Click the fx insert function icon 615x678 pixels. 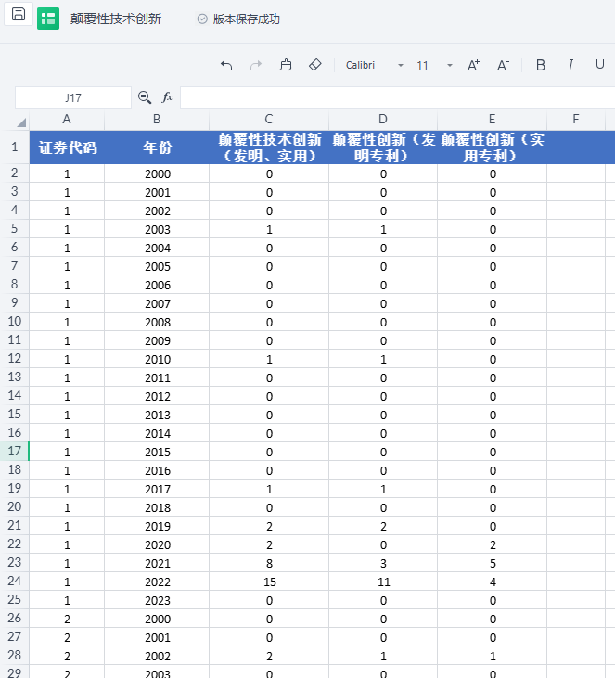167,97
